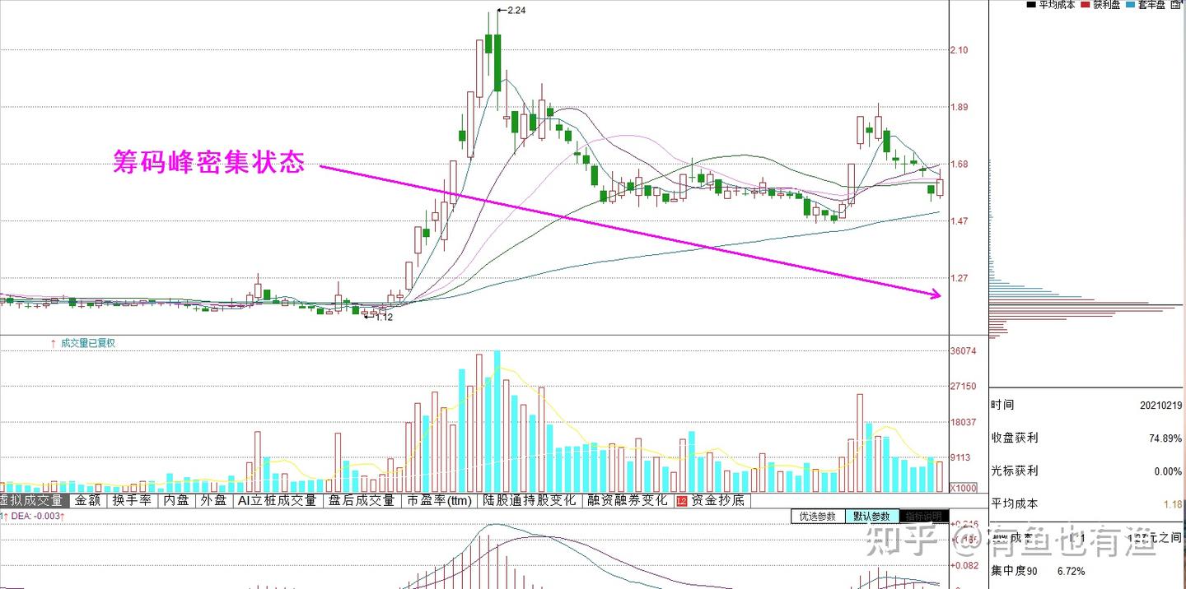The height and width of the screenshot is (589, 1186).
Task: Select the 外盘 tab
Action: [213, 499]
